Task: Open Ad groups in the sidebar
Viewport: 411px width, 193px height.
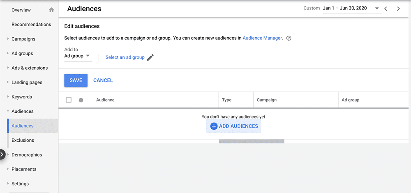Action: [x=22, y=53]
